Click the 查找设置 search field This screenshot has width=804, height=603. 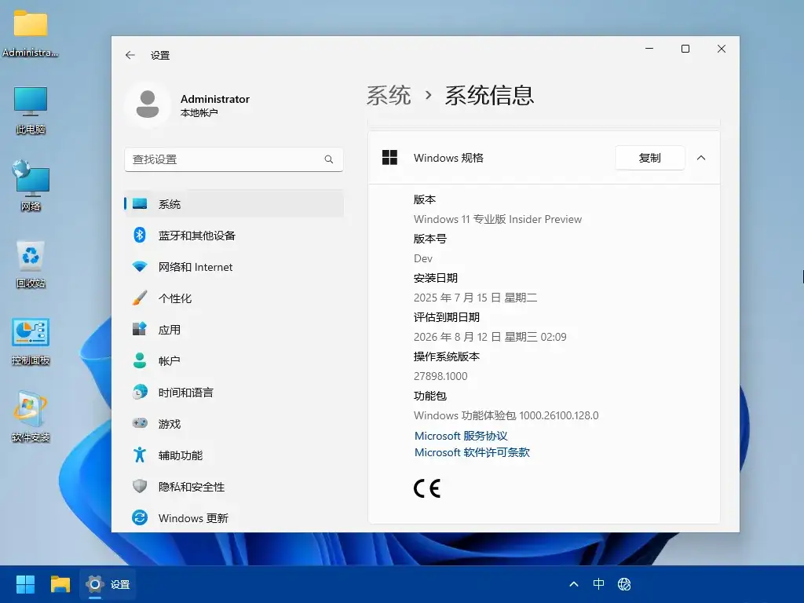click(x=234, y=159)
